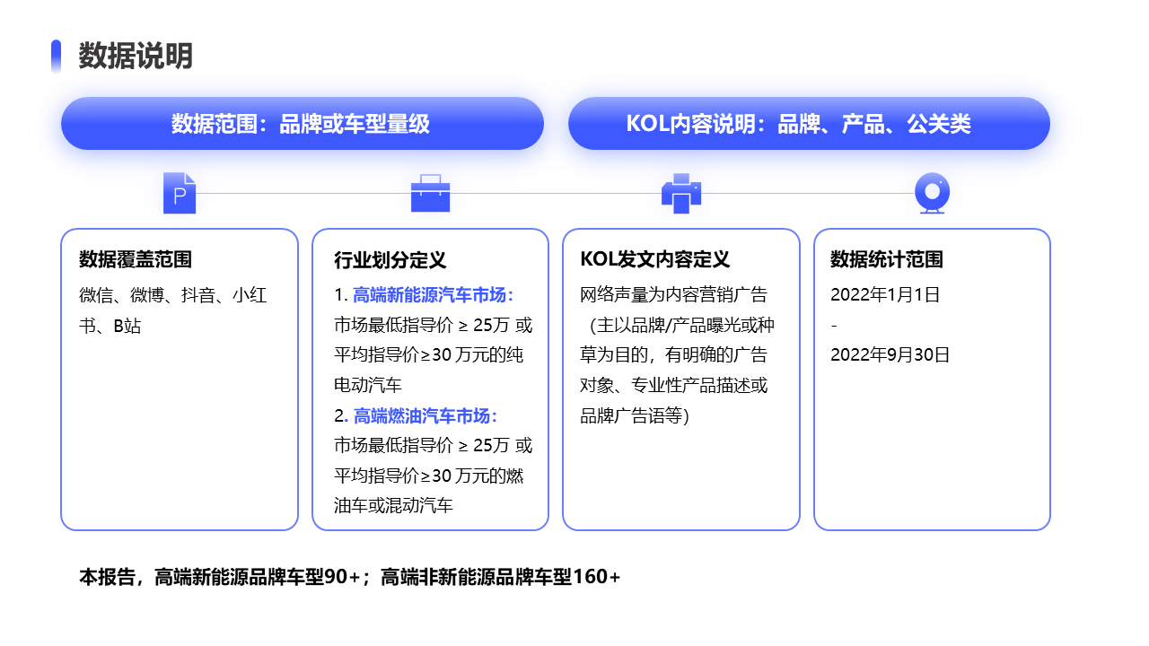The image size is (1149, 646).
Task: Click the round webcam icon
Action: point(932,193)
